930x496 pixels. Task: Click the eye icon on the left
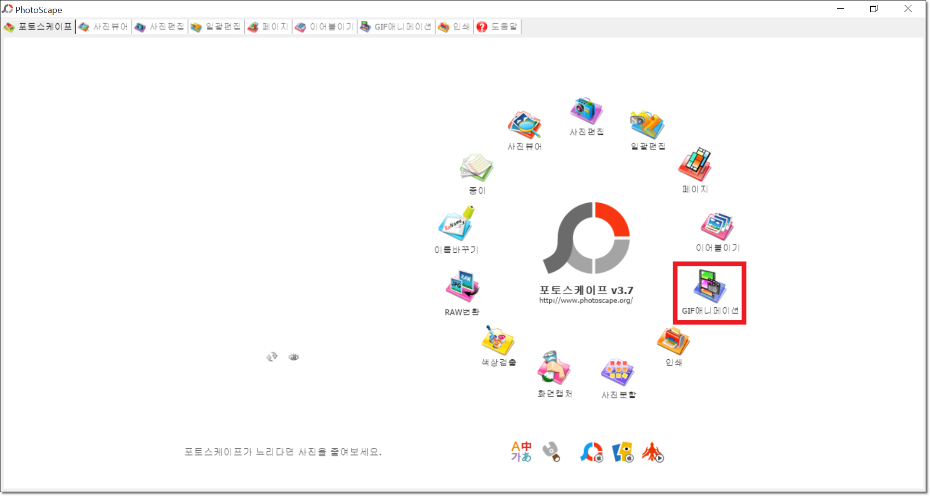pyautogui.click(x=294, y=357)
